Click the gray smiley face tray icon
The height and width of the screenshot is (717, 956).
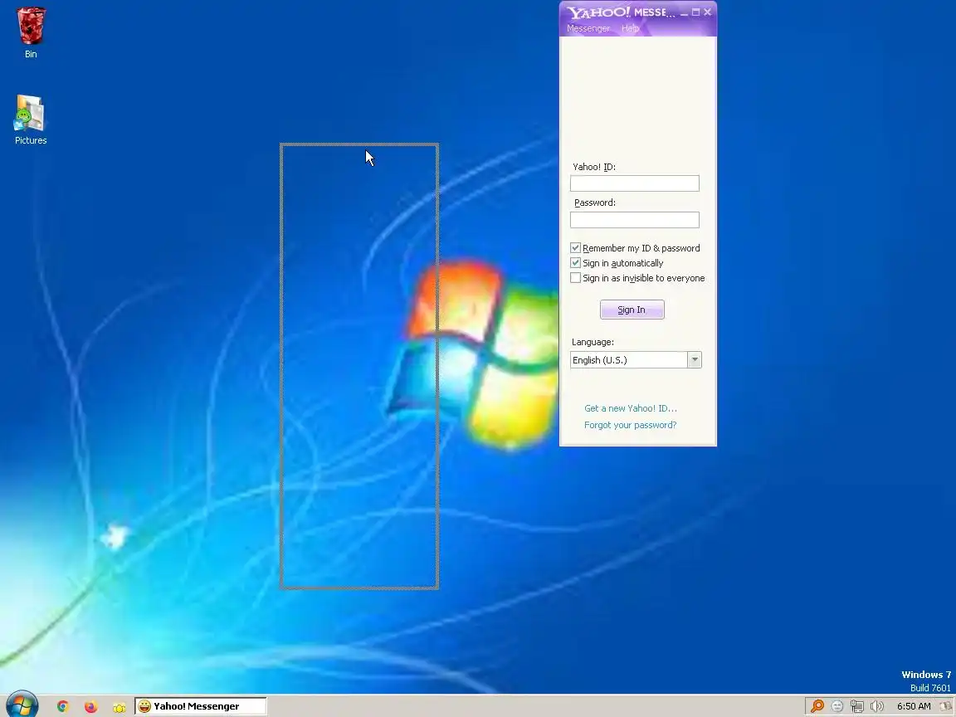pos(837,706)
